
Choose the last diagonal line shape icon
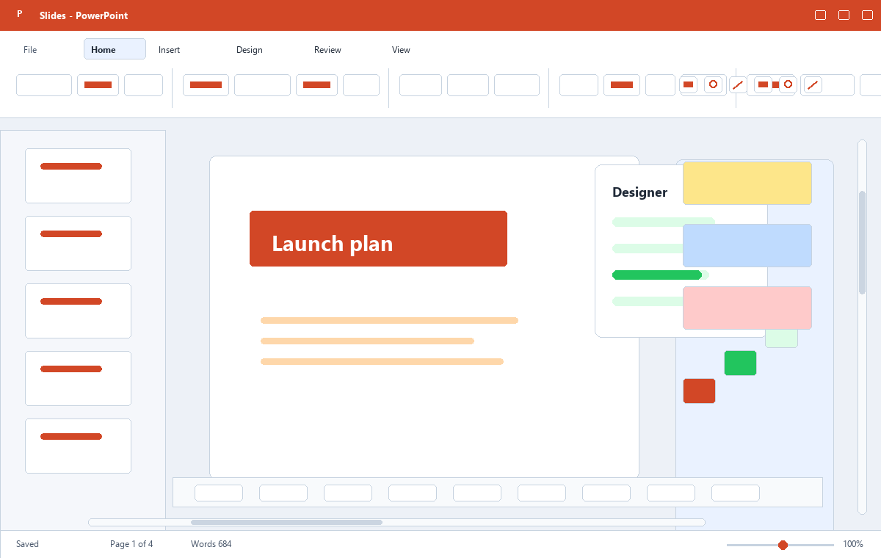pos(813,85)
